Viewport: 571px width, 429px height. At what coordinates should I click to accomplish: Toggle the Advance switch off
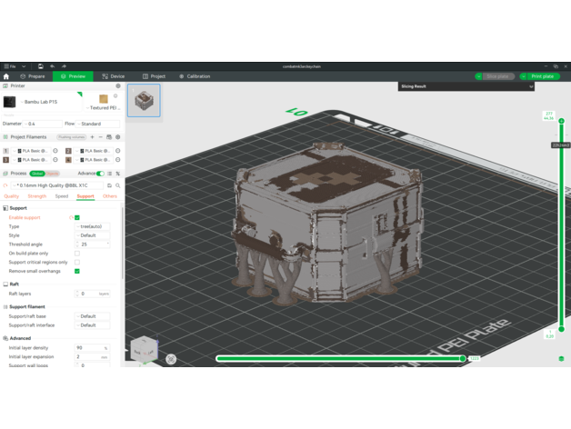pyautogui.click(x=101, y=174)
